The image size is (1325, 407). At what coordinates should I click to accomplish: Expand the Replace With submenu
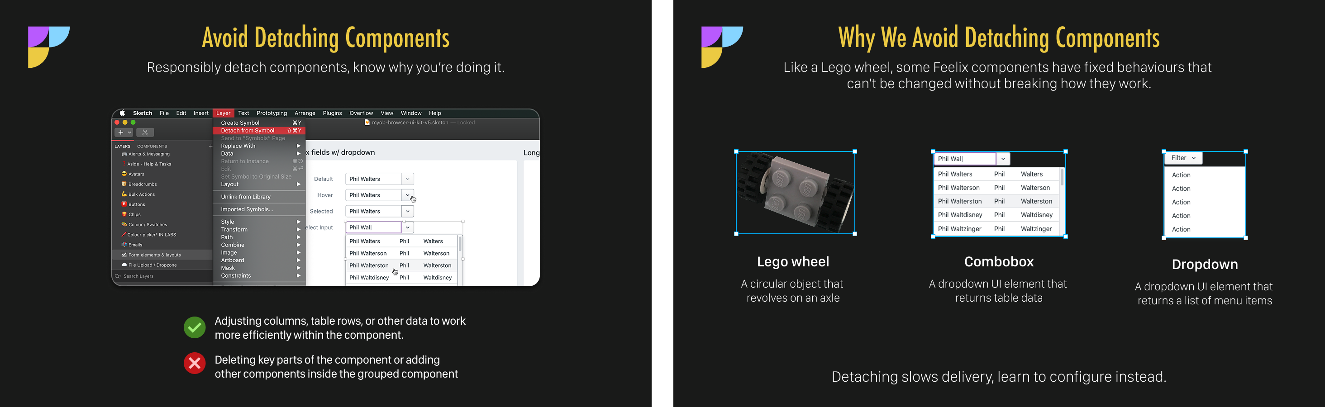click(x=259, y=146)
